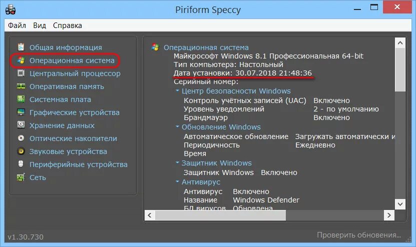Screen dimensions: 416x247
Task: Click the Майкрософт Windows 8.1 Профессиональная text
Action: coord(268,56)
